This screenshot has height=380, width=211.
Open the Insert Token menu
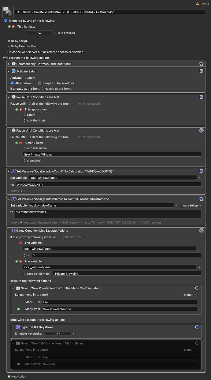pos(191,206)
